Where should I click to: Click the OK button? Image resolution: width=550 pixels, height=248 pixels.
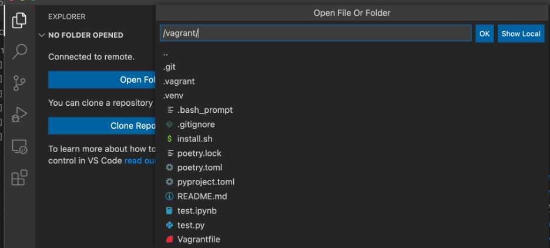(484, 33)
